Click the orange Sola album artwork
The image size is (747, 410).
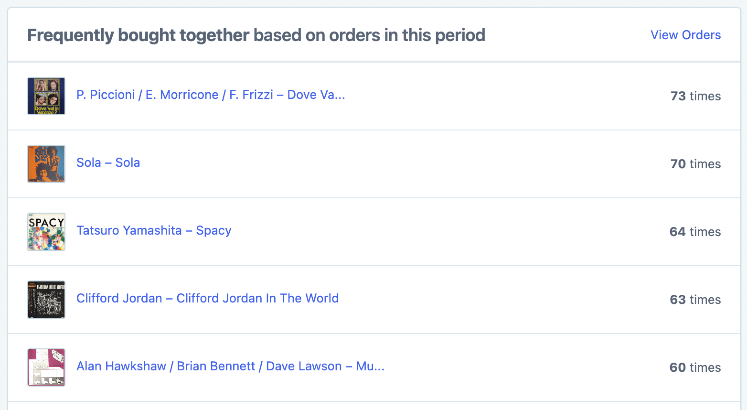point(46,164)
